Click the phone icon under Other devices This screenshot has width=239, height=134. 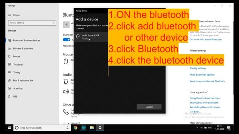tap(66, 112)
